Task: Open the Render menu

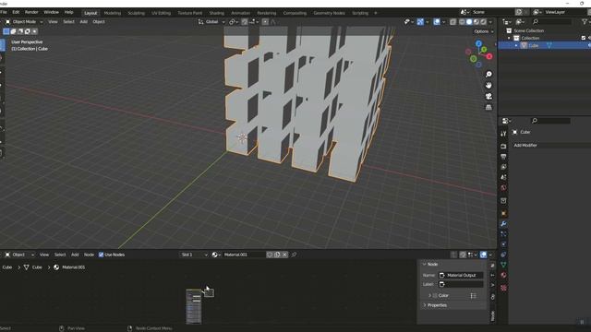Action: [31, 12]
